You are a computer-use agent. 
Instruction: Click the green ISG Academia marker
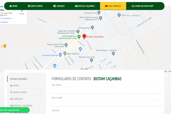(x=79, y=37)
